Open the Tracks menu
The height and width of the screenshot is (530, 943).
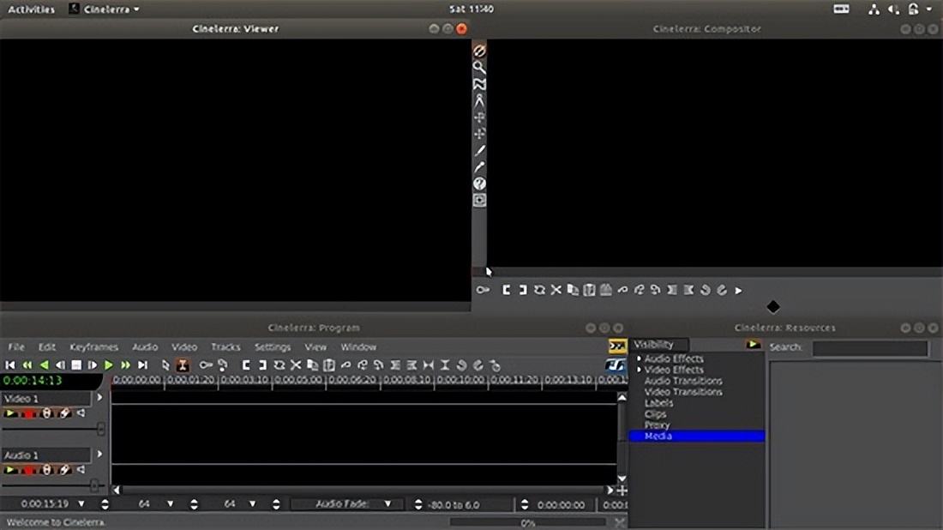[225, 347]
